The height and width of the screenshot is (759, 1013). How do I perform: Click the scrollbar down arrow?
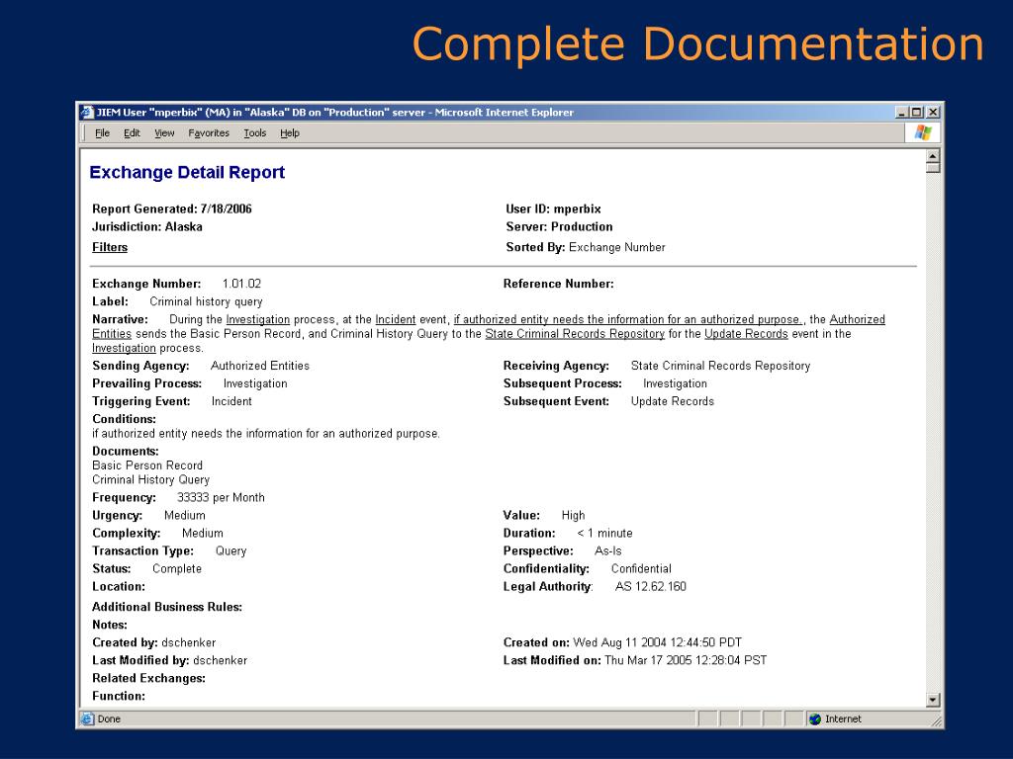pyautogui.click(x=932, y=700)
